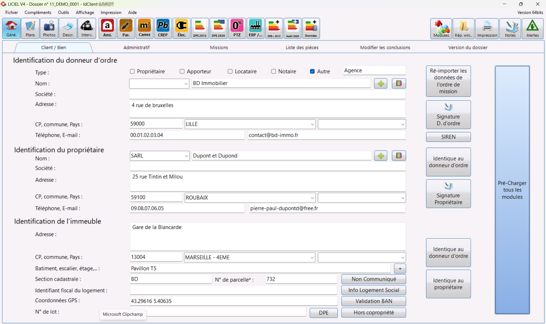Select the Amiante (Ami.) diagnostic icon
Image resolution: width=546 pixels, height=324 pixels.
(107, 28)
